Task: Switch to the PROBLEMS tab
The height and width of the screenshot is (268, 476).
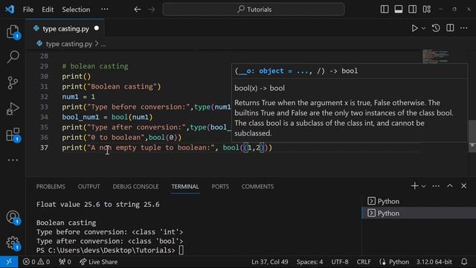Action: (51, 186)
